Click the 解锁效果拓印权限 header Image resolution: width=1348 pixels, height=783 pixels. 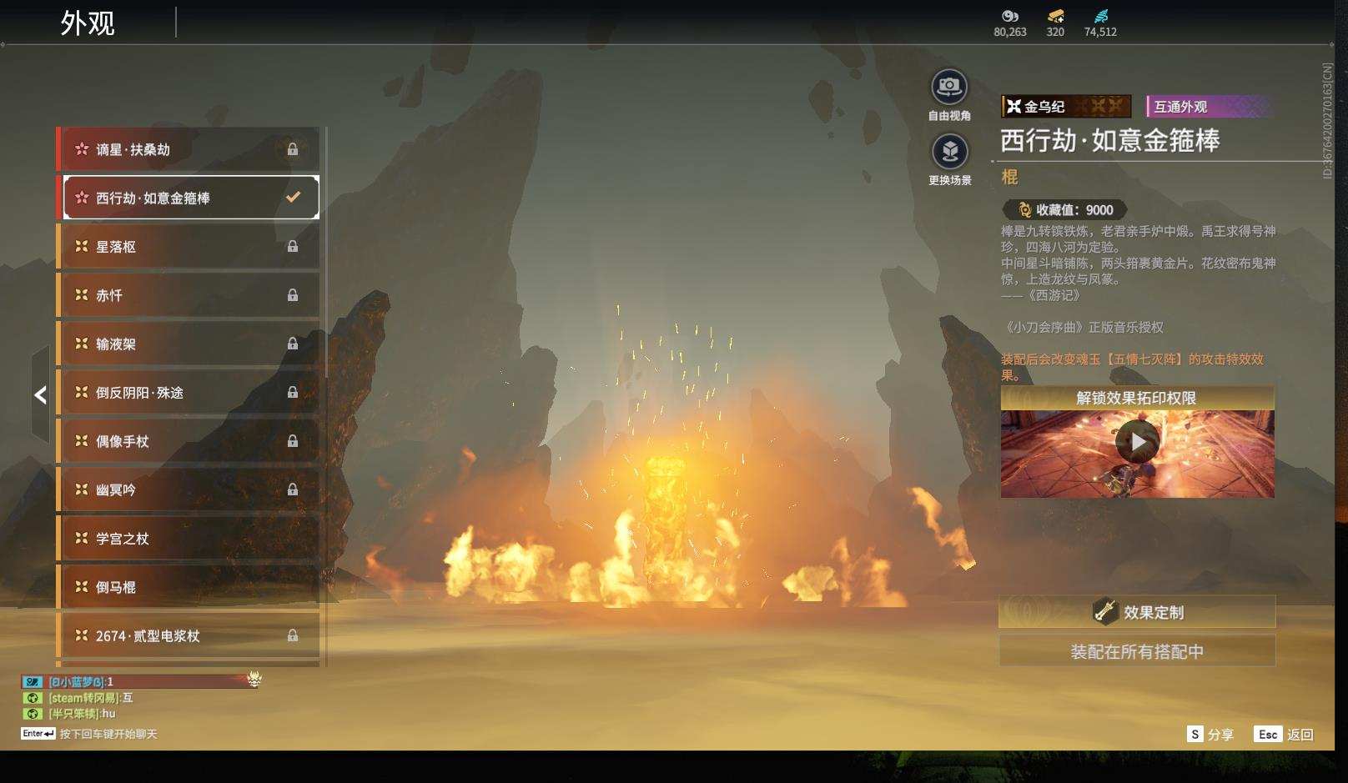[1137, 398]
